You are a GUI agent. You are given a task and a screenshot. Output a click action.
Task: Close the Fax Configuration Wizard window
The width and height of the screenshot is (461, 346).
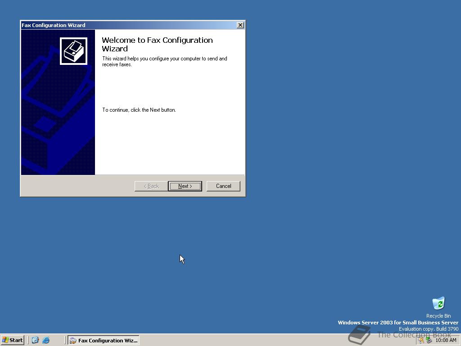(x=240, y=25)
